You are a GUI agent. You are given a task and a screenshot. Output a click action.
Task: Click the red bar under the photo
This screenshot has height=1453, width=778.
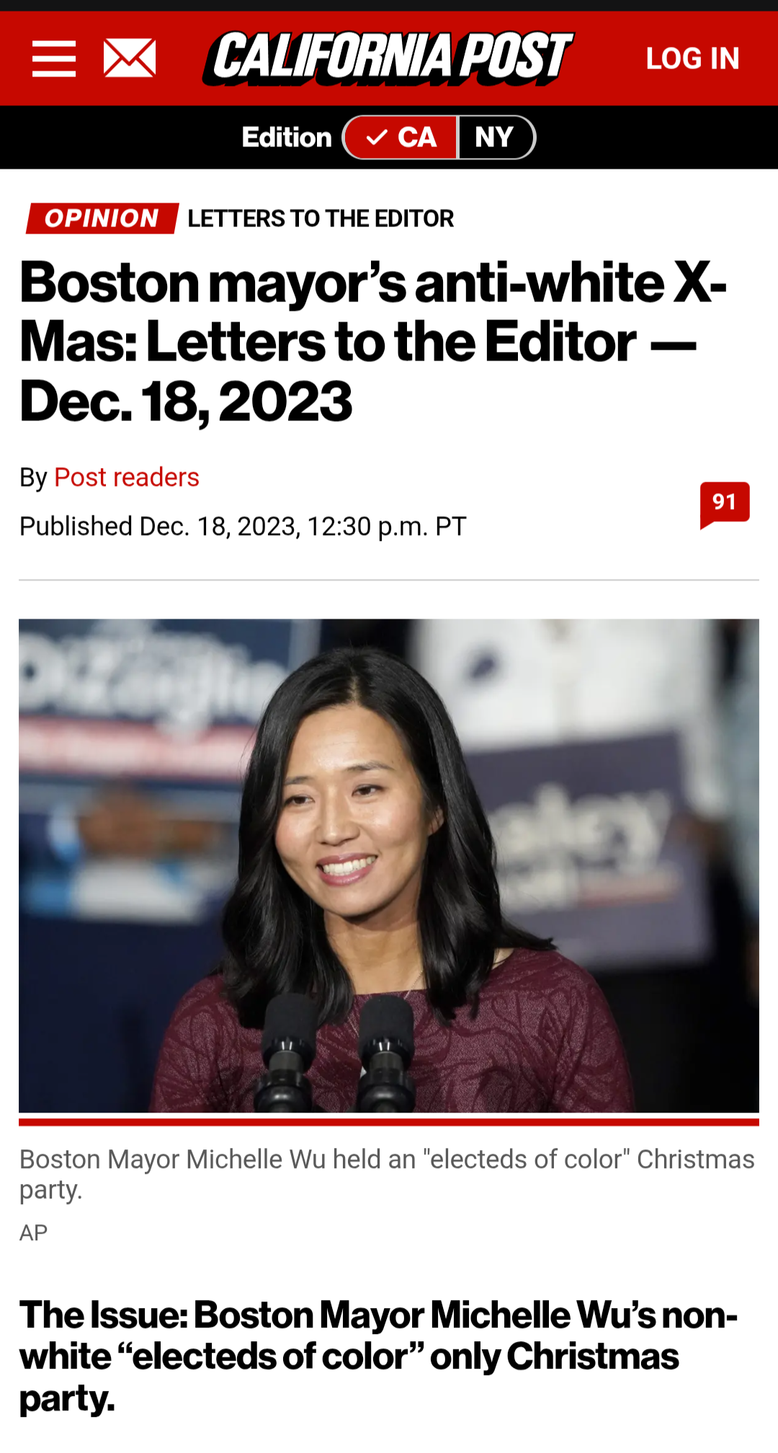tap(389, 1122)
